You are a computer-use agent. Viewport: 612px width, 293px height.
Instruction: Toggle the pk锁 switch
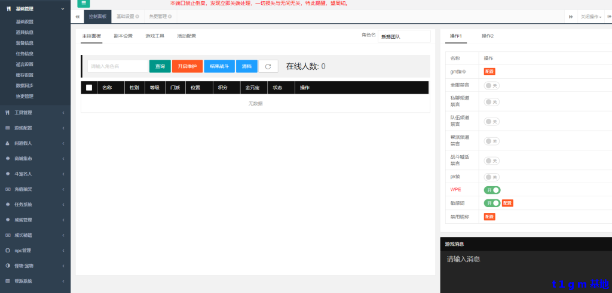click(x=491, y=177)
